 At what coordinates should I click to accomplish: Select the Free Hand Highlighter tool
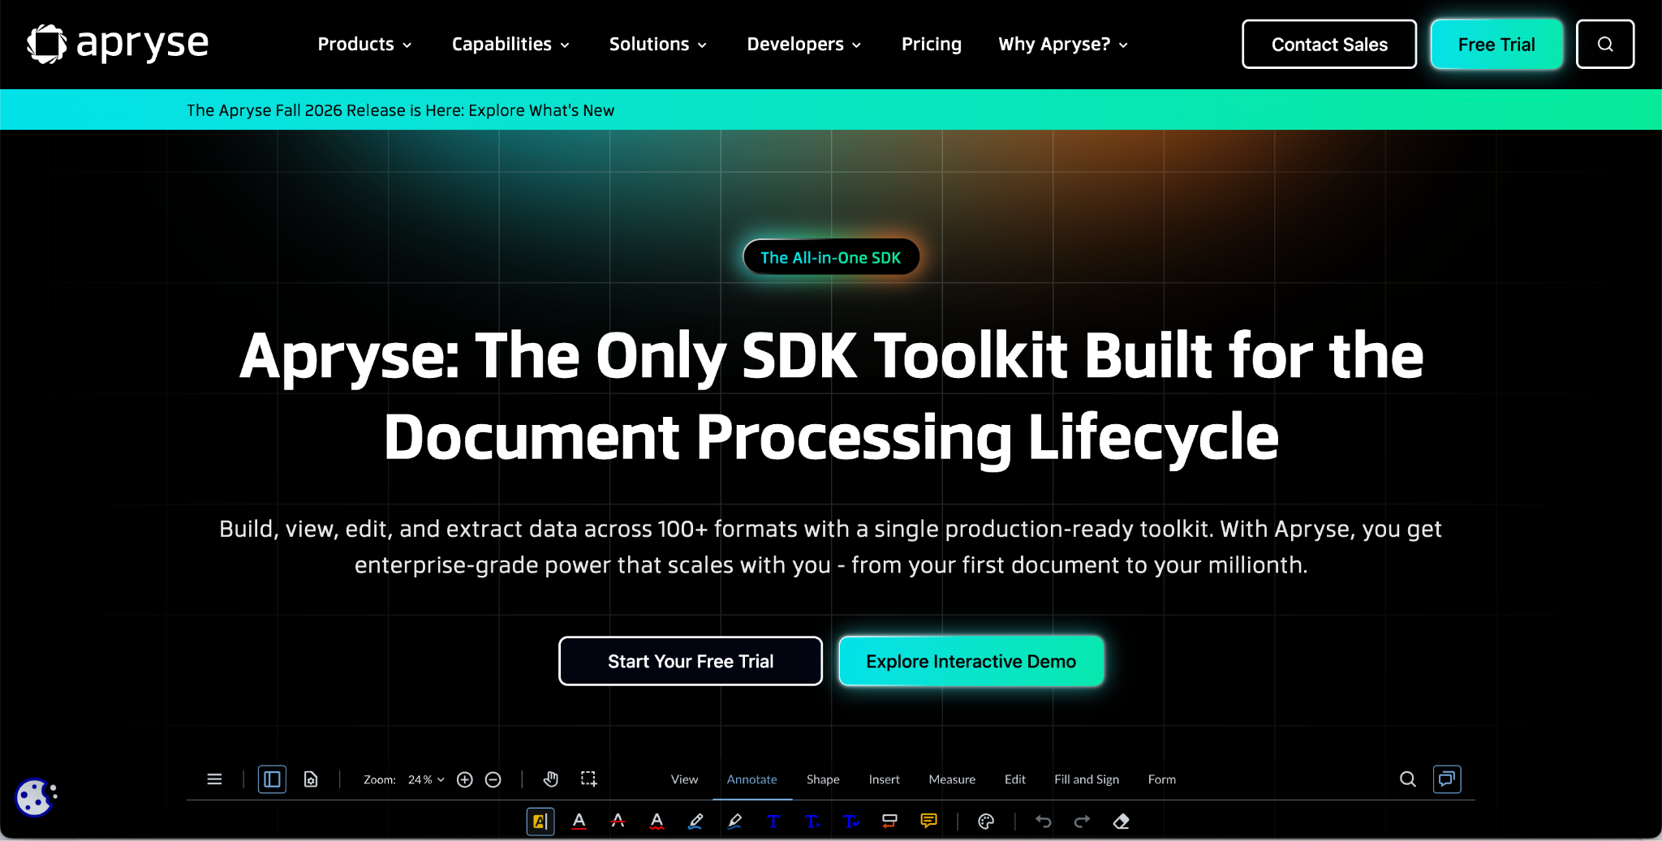734,822
